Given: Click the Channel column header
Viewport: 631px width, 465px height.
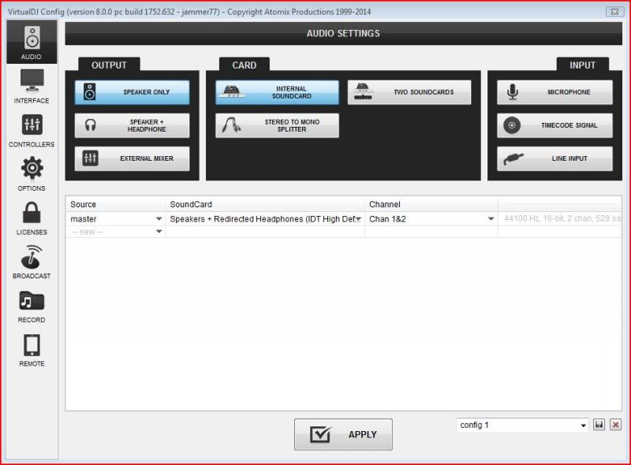Looking at the screenshot, I should coord(431,204).
